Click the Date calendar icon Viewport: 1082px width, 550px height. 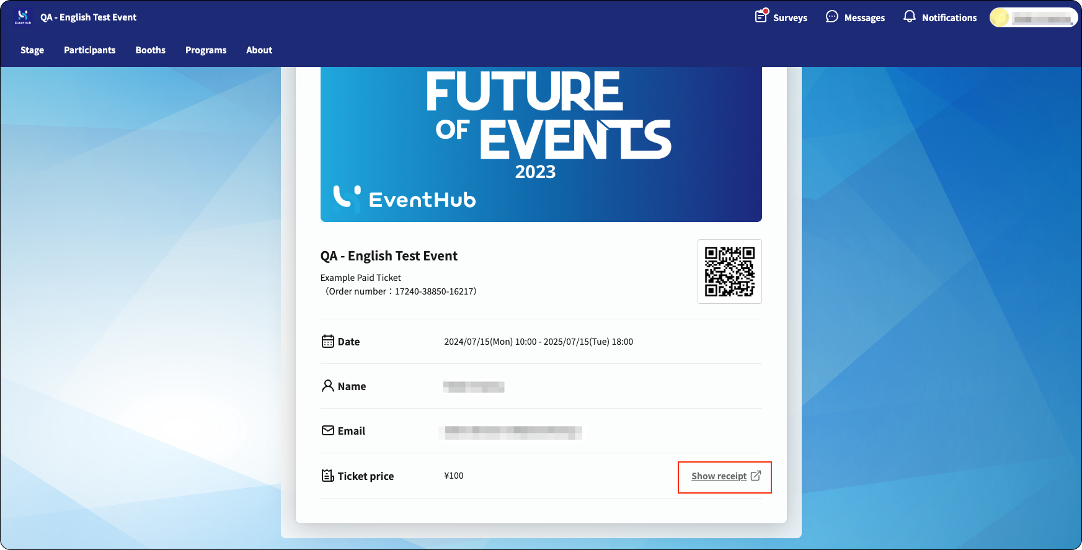pyautogui.click(x=328, y=341)
